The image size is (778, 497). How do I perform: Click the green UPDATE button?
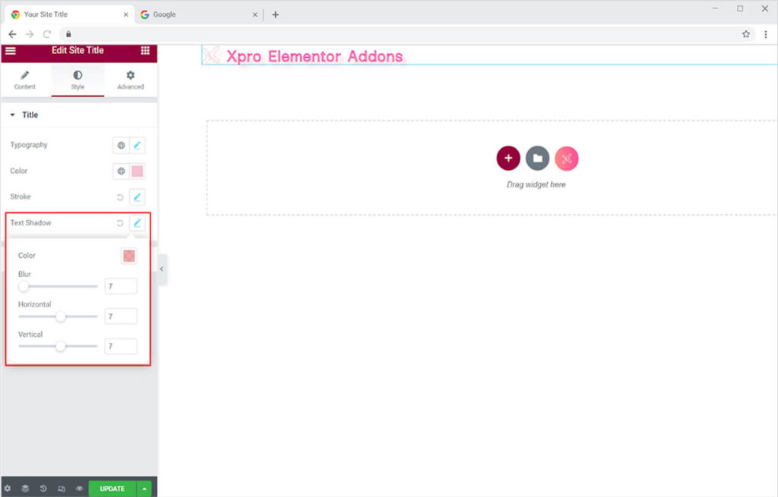[112, 489]
